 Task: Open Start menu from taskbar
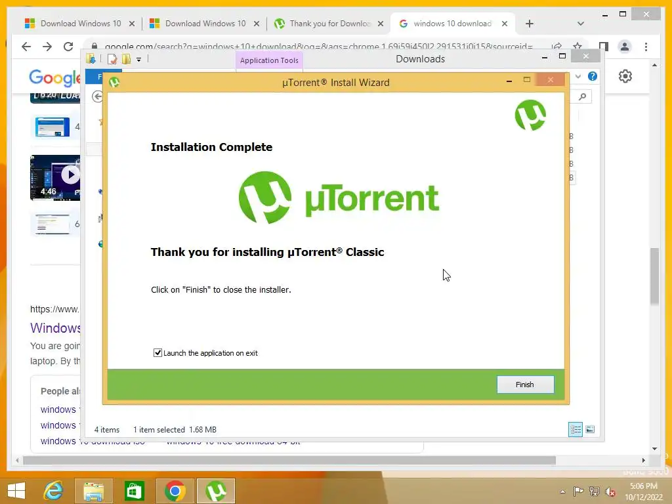[16, 491]
